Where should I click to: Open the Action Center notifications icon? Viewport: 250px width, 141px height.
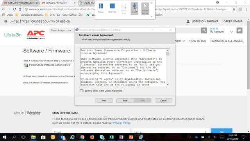pyautogui.click(x=243, y=137)
